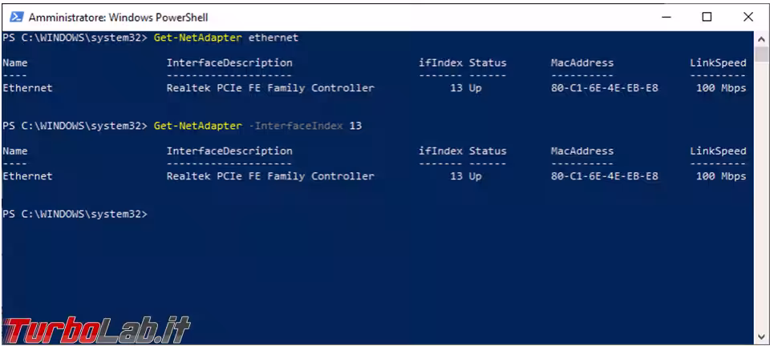
Task: Click the scrollbar down arrow
Action: [761, 337]
